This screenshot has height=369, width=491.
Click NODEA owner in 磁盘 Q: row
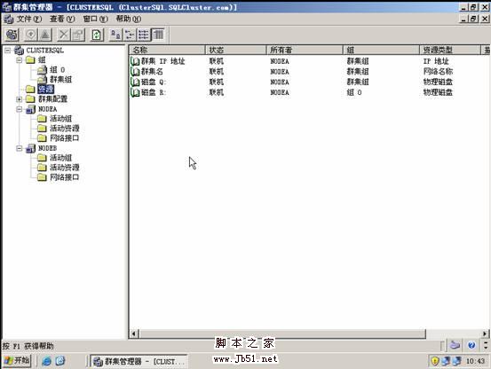(x=280, y=82)
